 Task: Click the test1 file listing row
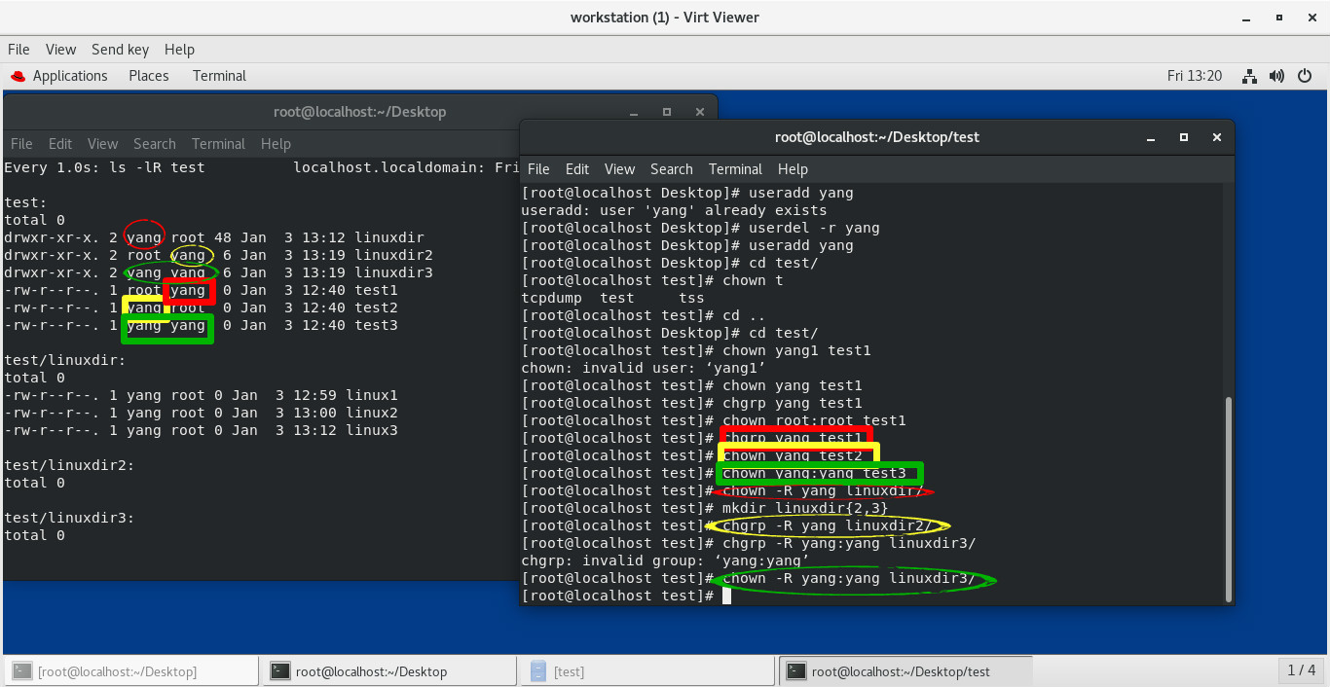202,290
